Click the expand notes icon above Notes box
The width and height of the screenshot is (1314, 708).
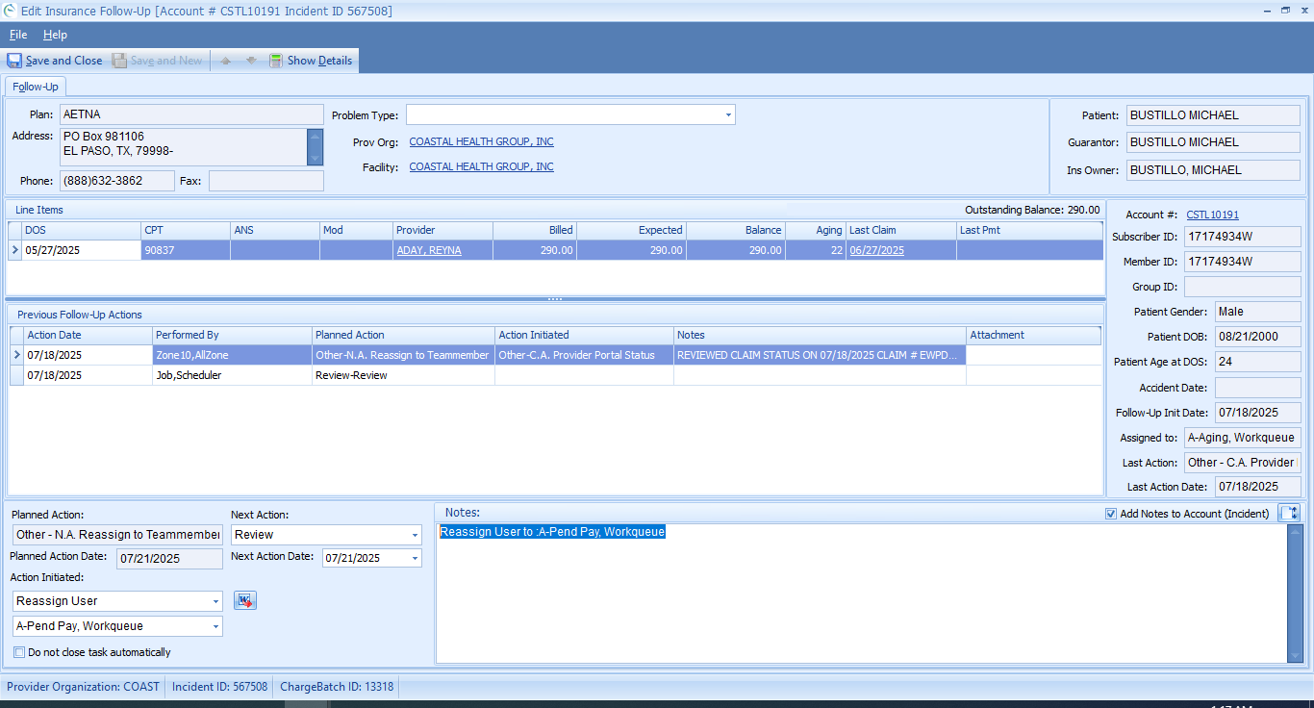point(1289,514)
